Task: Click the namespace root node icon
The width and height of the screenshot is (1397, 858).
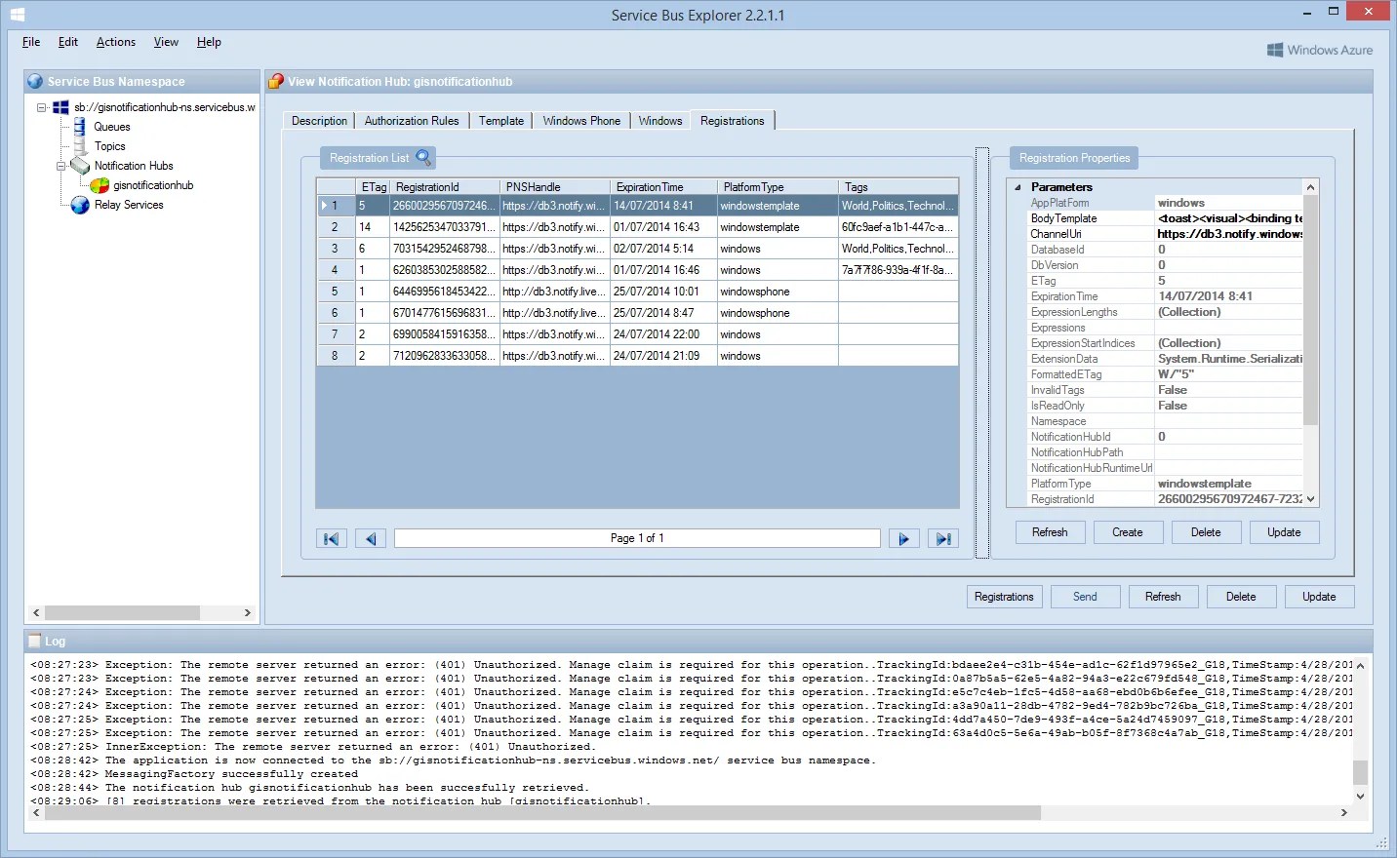Action: point(60,107)
